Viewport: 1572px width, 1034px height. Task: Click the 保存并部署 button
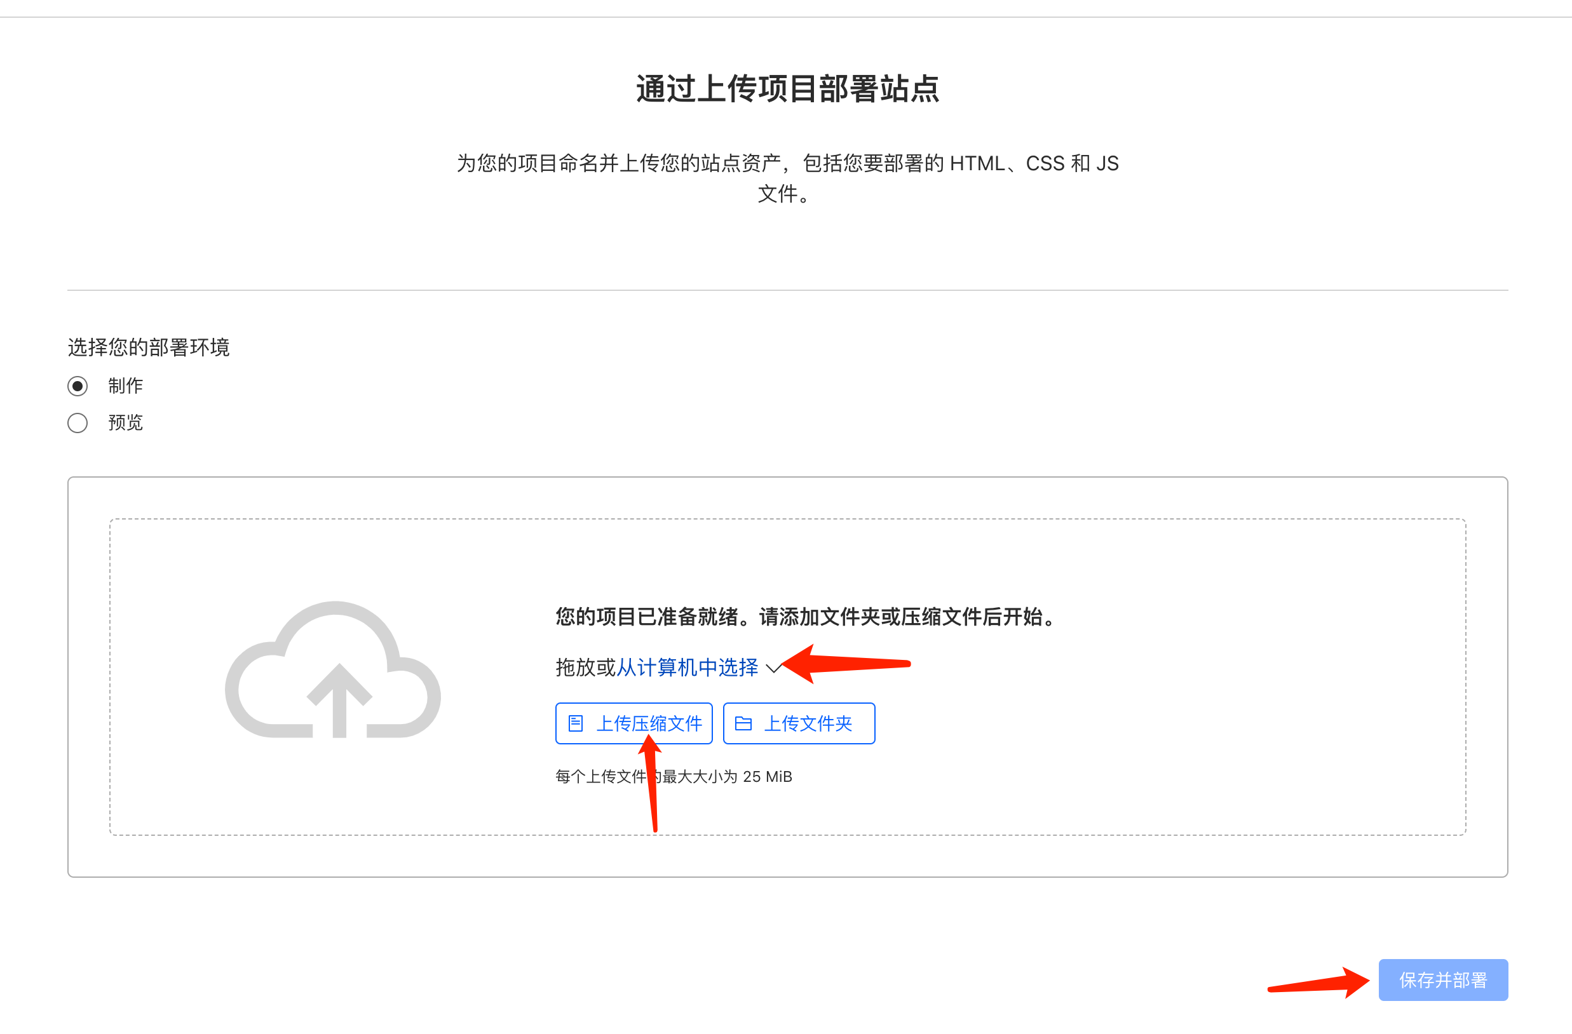(x=1442, y=979)
